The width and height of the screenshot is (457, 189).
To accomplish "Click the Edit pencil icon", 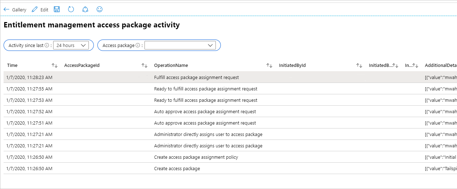I will point(35,10).
